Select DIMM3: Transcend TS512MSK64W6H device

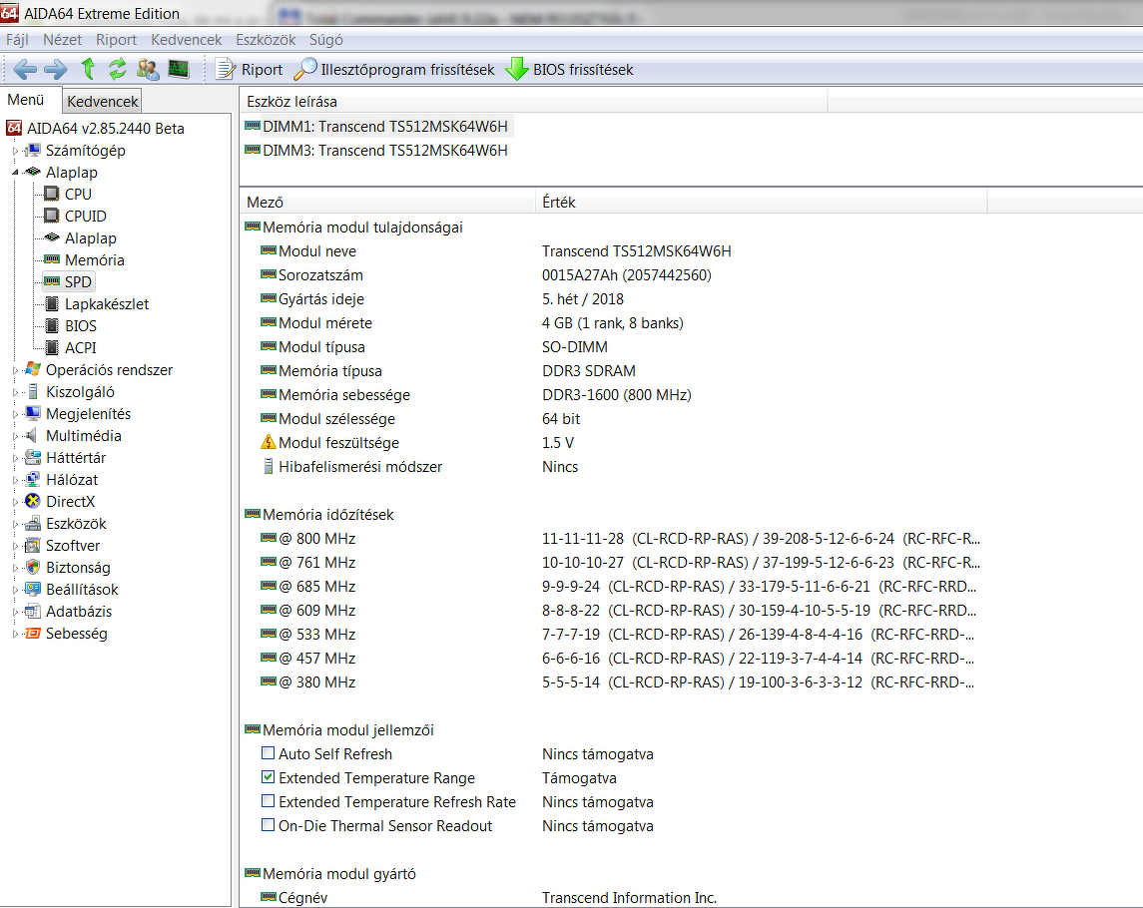coord(378,151)
